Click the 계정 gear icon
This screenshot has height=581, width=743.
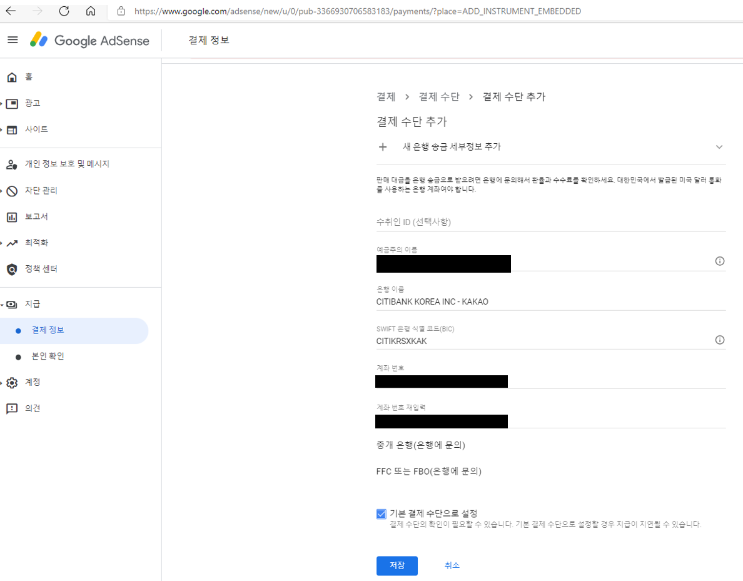coord(12,383)
